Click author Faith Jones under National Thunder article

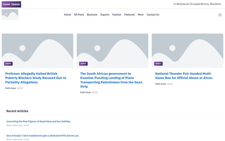tap(160, 84)
